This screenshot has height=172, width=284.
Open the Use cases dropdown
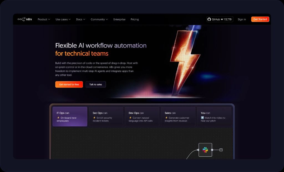(63, 19)
